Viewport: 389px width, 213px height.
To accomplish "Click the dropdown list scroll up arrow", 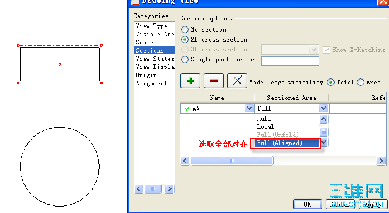I will tap(323, 119).
